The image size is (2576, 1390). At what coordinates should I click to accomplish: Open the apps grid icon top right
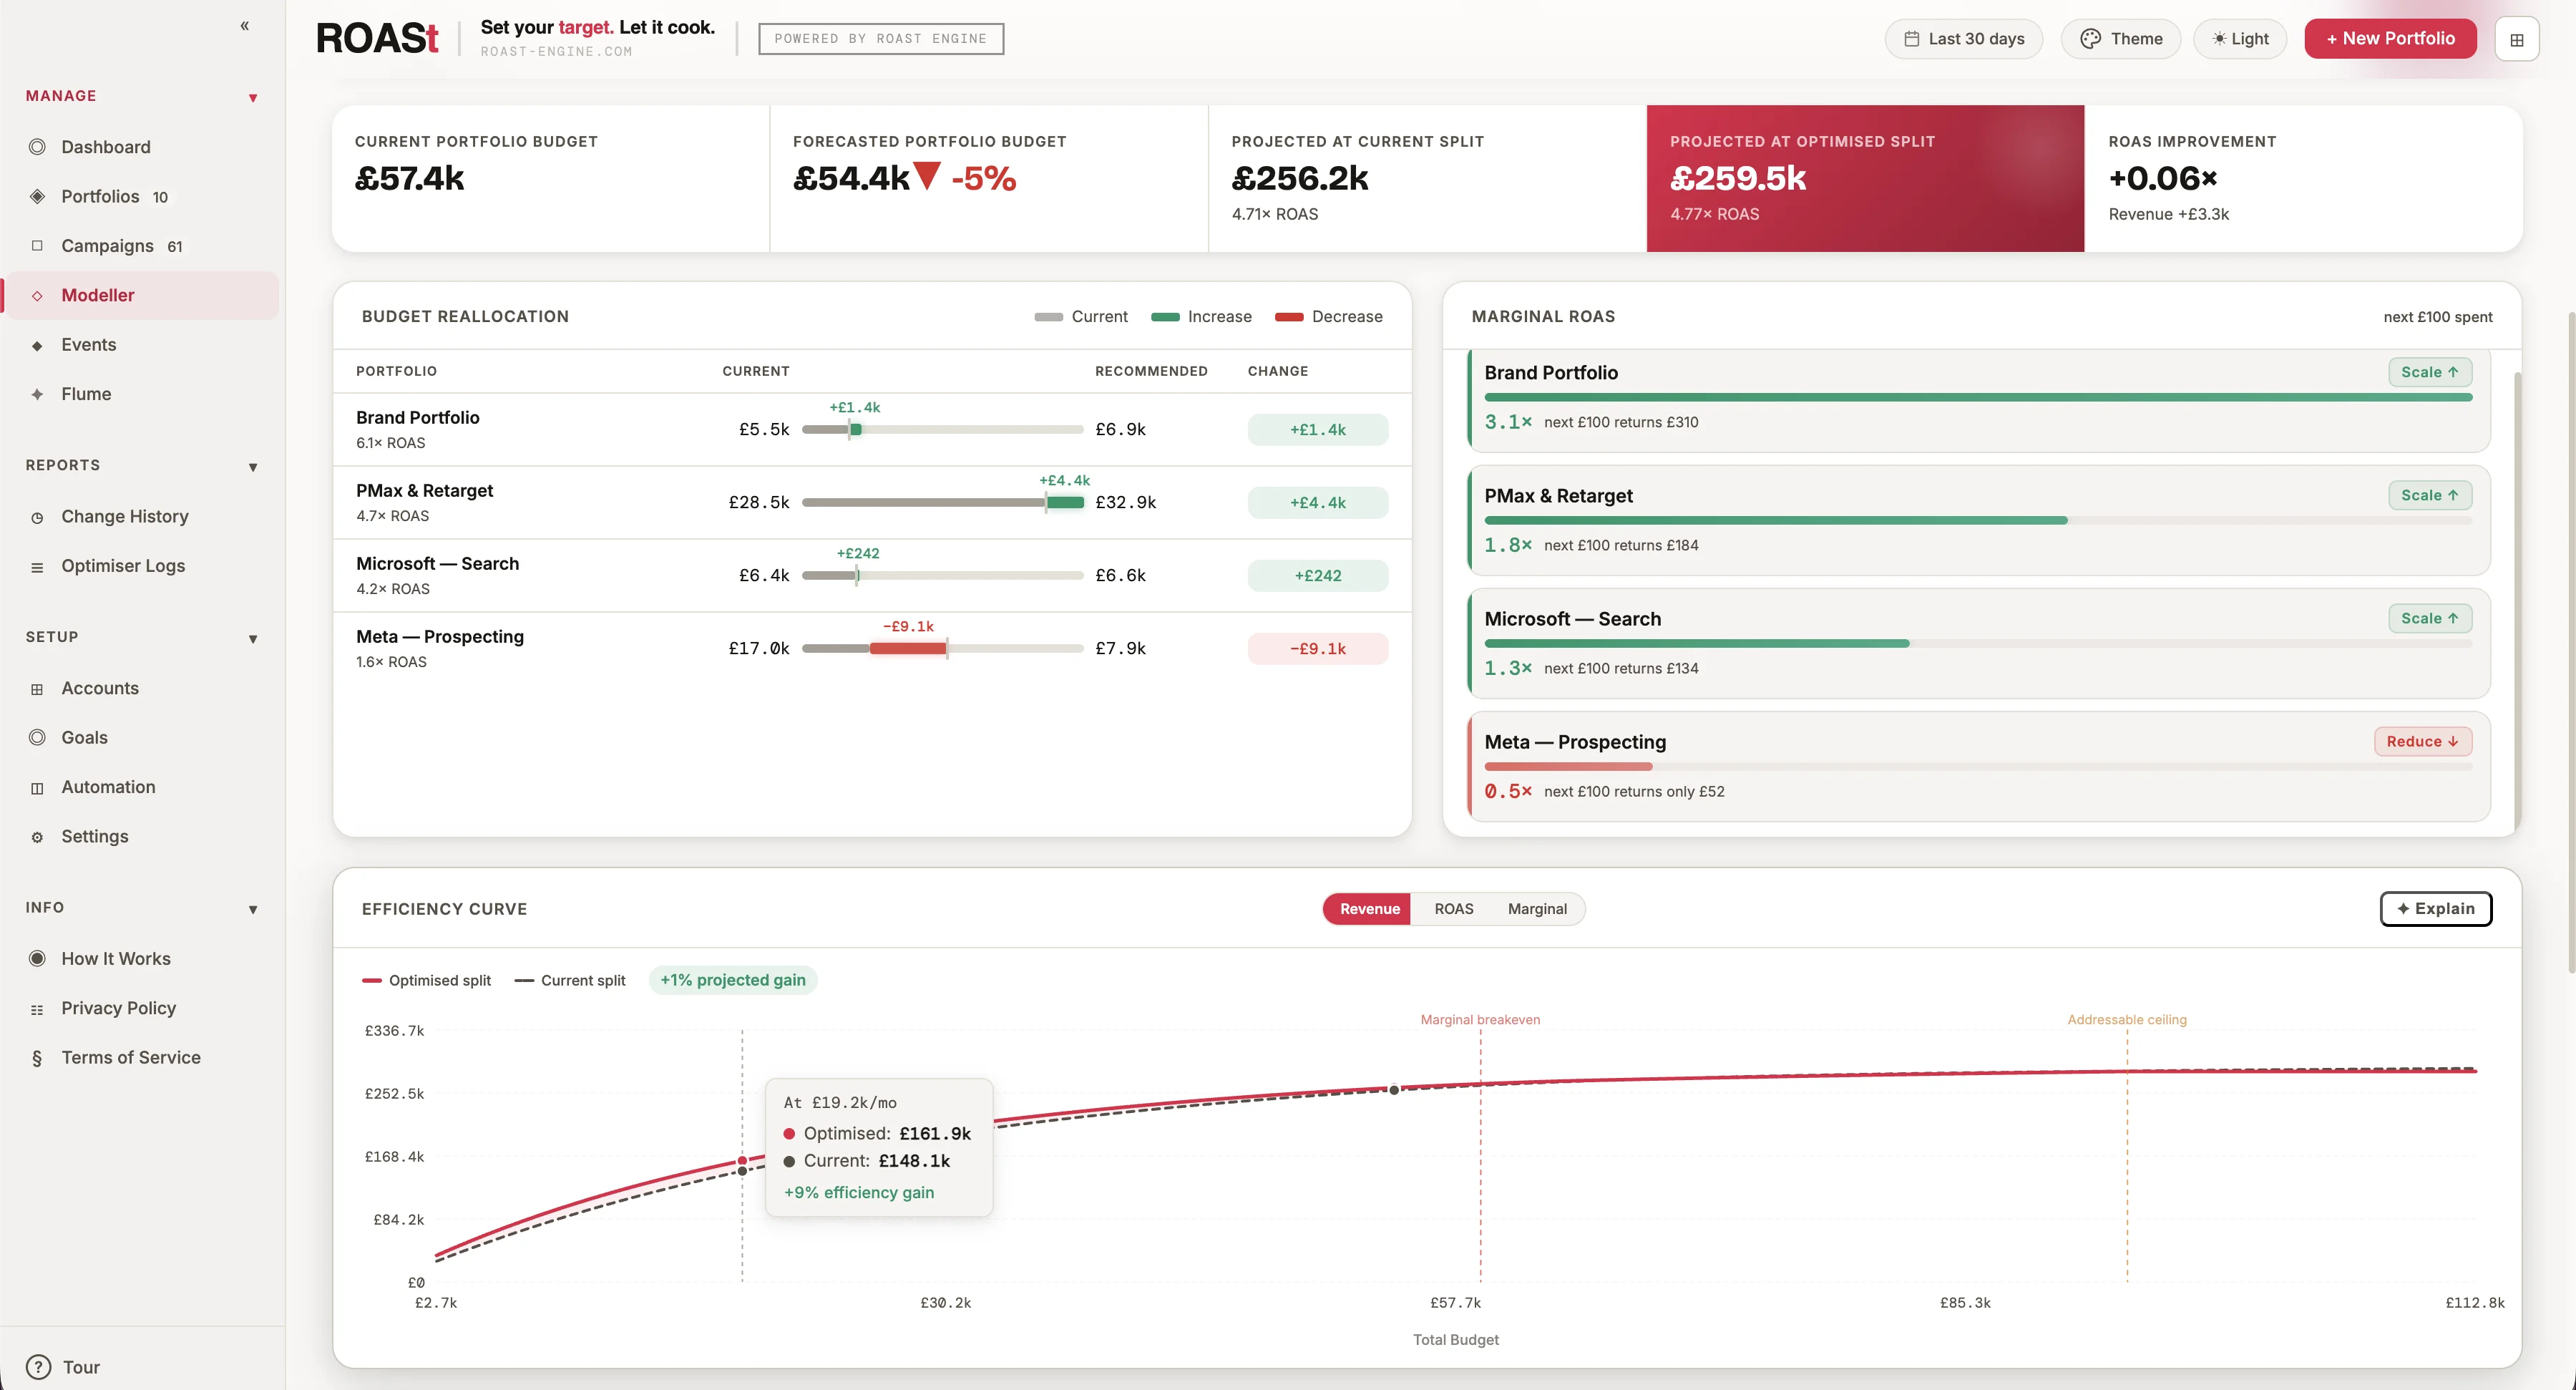tap(2518, 38)
